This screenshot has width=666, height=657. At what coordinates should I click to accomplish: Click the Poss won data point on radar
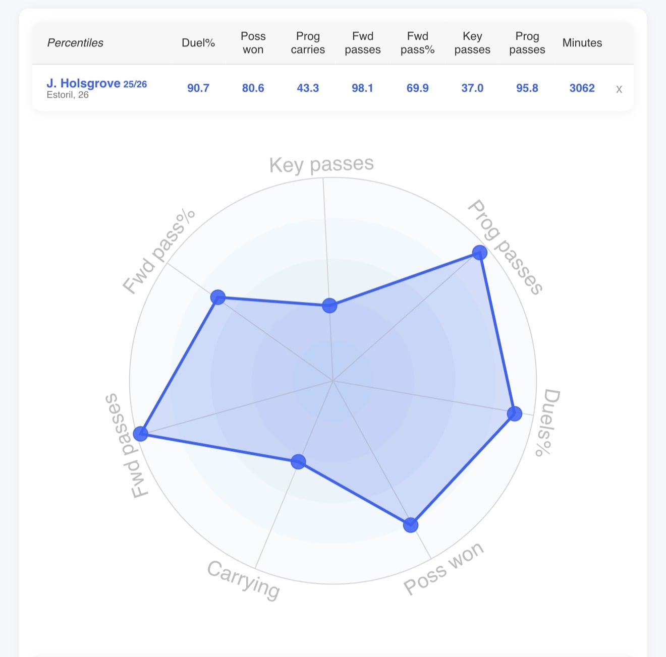(411, 525)
